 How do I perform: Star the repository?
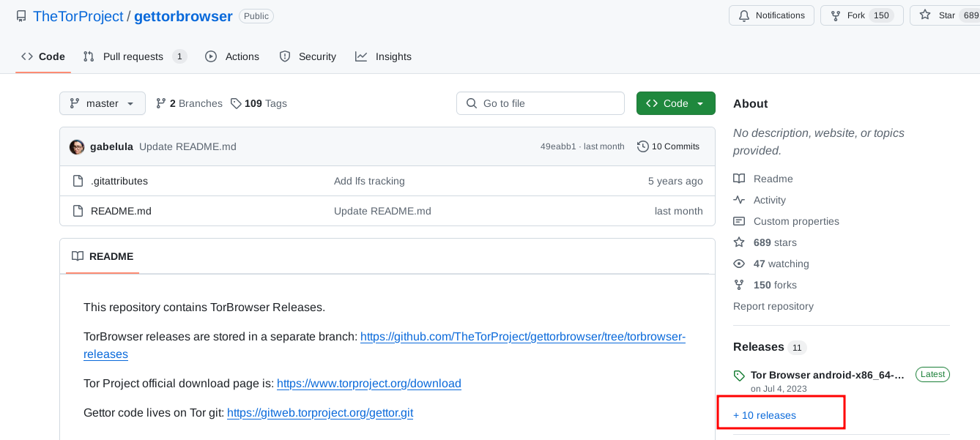tap(945, 15)
